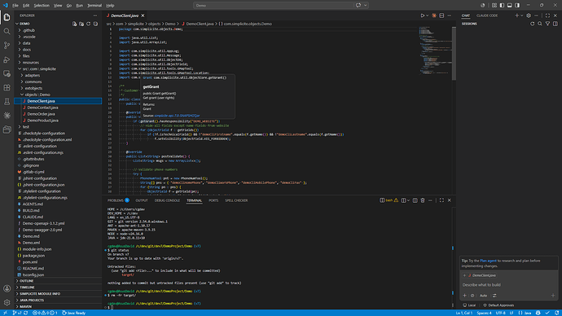Image resolution: width=562 pixels, height=316 pixels.
Task: Open the Terminal menu
Action: click(94, 6)
